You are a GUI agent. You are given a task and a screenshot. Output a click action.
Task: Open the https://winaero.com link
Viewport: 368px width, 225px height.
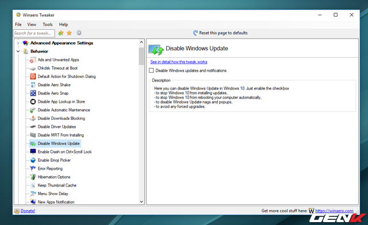(334, 211)
